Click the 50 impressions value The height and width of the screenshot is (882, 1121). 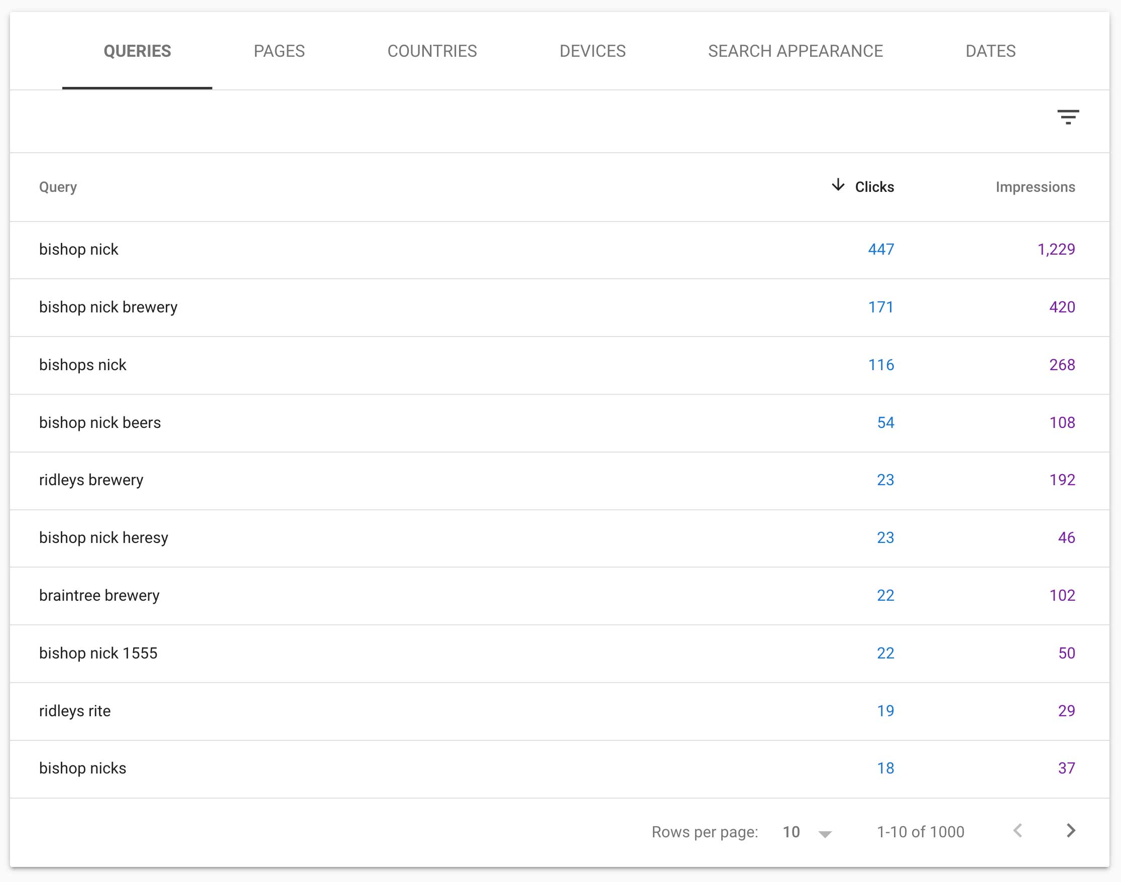1067,653
